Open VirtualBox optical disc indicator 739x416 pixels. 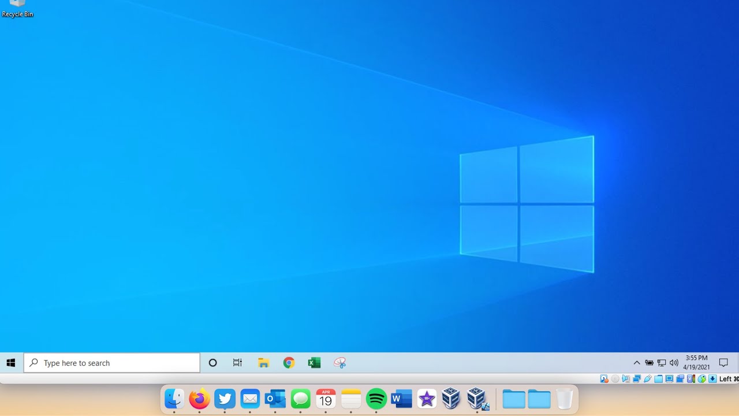click(x=615, y=379)
